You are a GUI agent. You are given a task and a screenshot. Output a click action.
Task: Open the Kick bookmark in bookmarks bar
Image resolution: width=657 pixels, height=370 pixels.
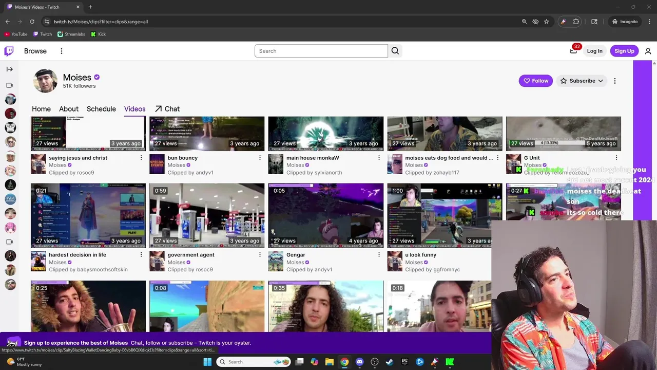click(x=98, y=34)
